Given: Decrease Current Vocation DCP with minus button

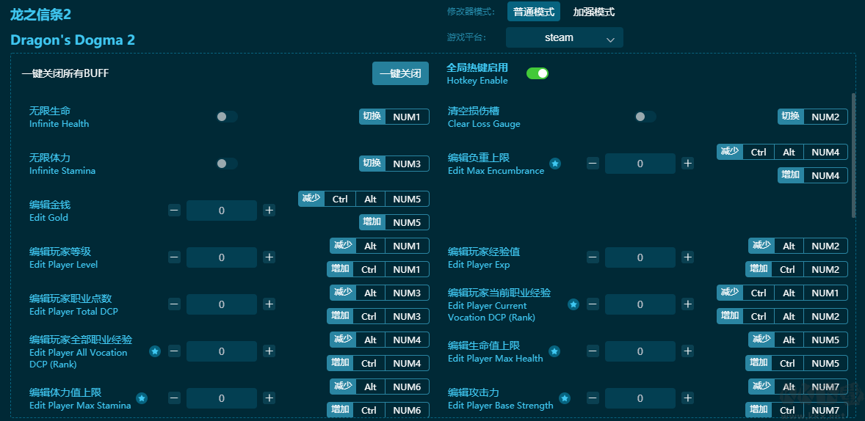Looking at the screenshot, I should point(593,304).
